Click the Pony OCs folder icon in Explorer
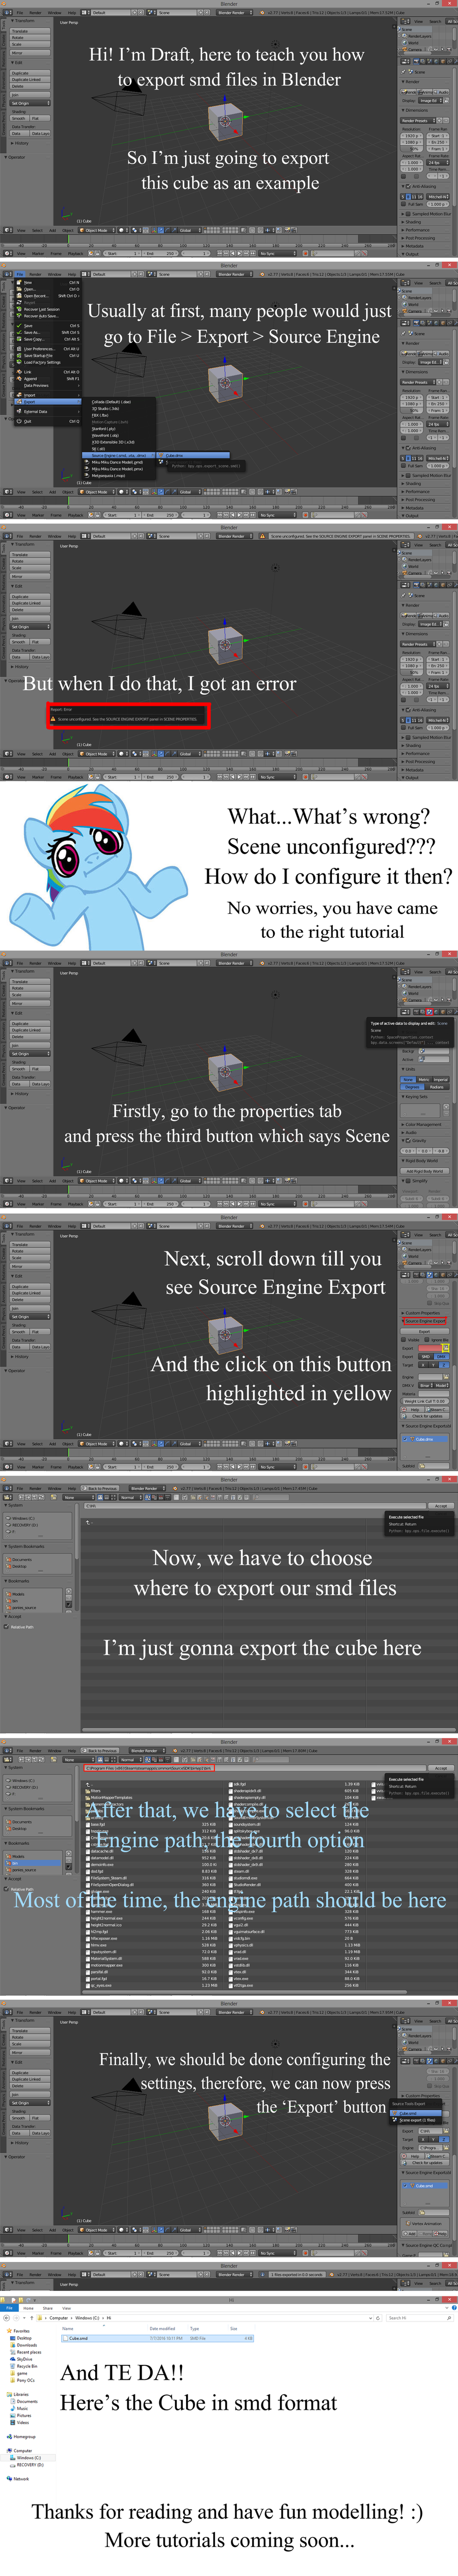Image resolution: width=458 pixels, height=2576 pixels. (13, 2380)
